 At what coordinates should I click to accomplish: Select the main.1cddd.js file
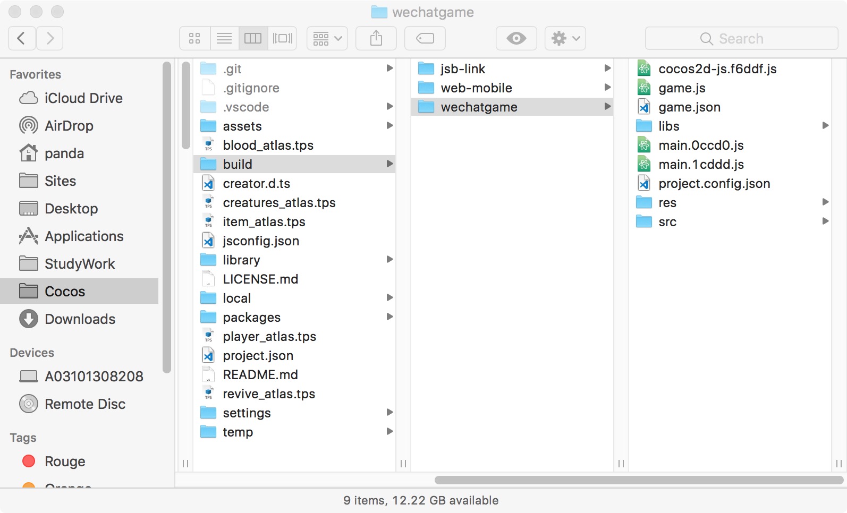click(x=730, y=164)
